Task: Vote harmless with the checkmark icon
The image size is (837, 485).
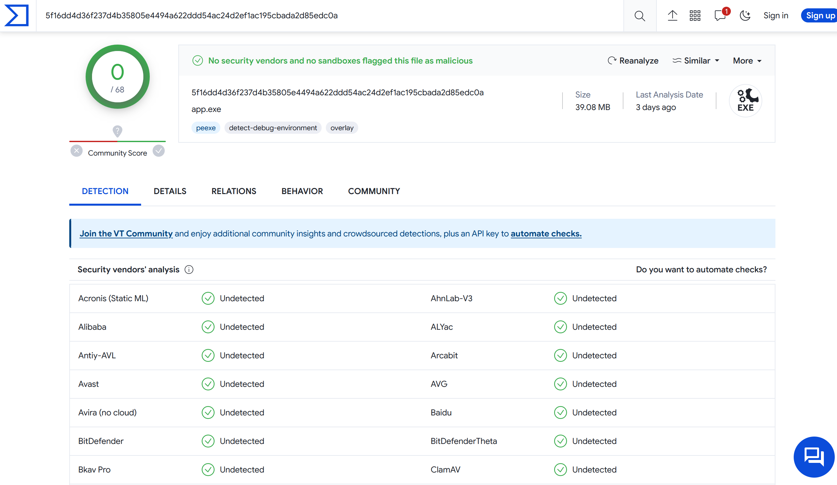Action: (x=159, y=151)
